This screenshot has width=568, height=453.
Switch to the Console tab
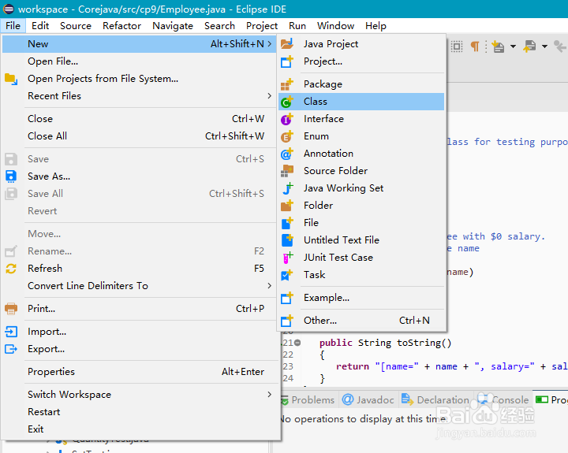pyautogui.click(x=503, y=399)
